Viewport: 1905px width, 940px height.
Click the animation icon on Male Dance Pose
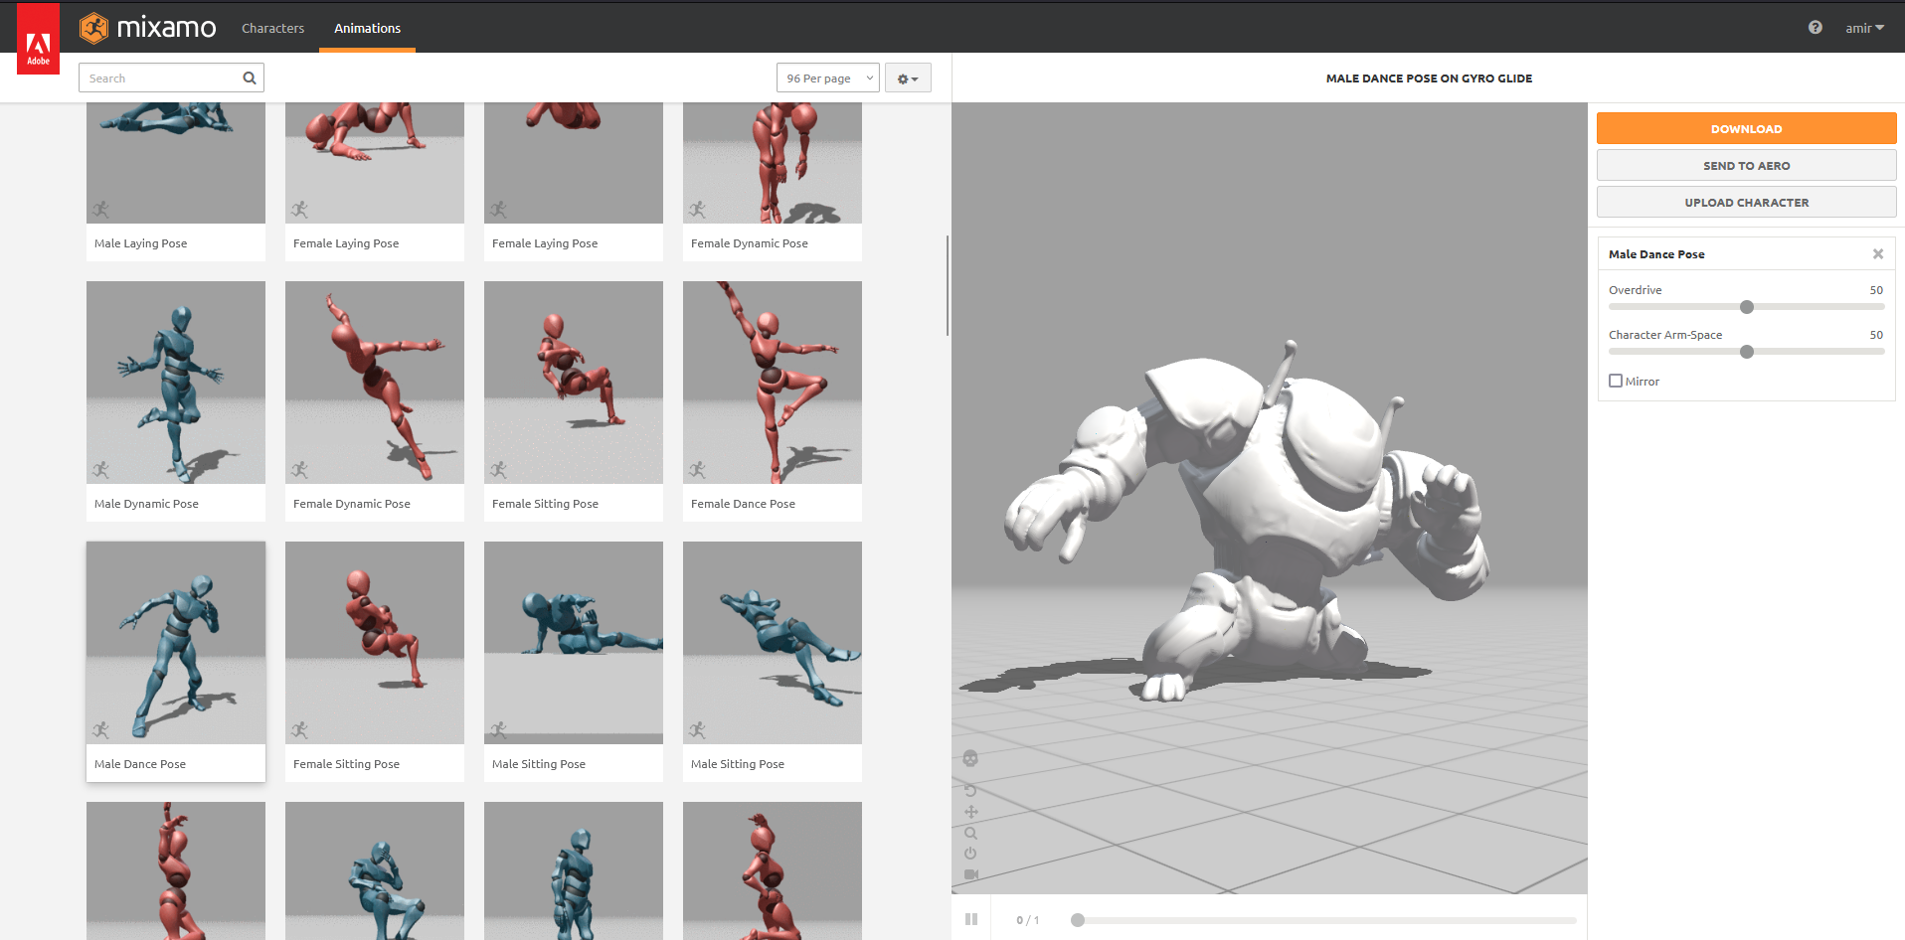tap(101, 730)
